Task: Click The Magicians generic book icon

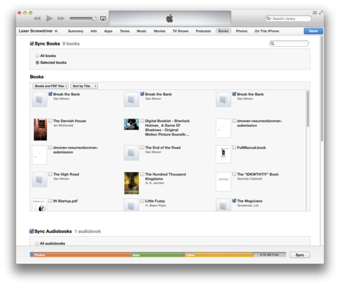Action: 223,205
